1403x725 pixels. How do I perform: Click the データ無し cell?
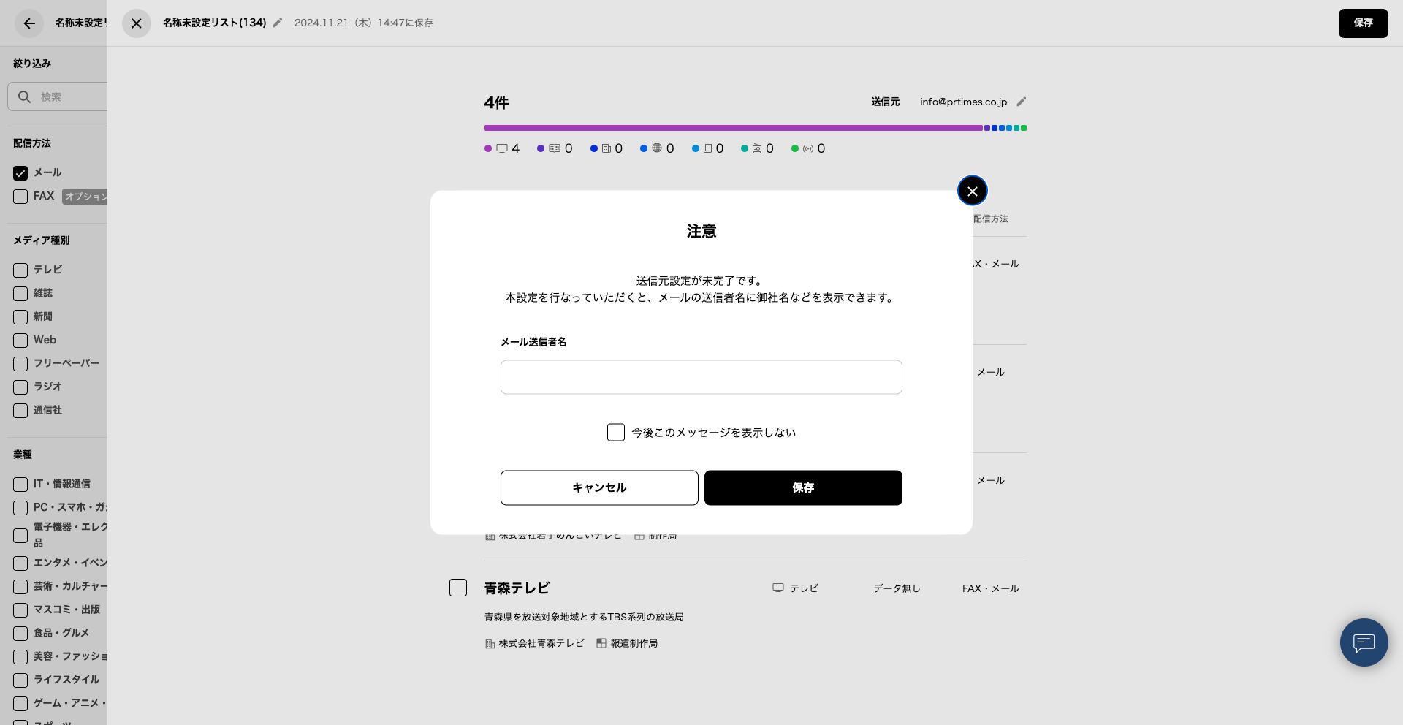pos(897,588)
